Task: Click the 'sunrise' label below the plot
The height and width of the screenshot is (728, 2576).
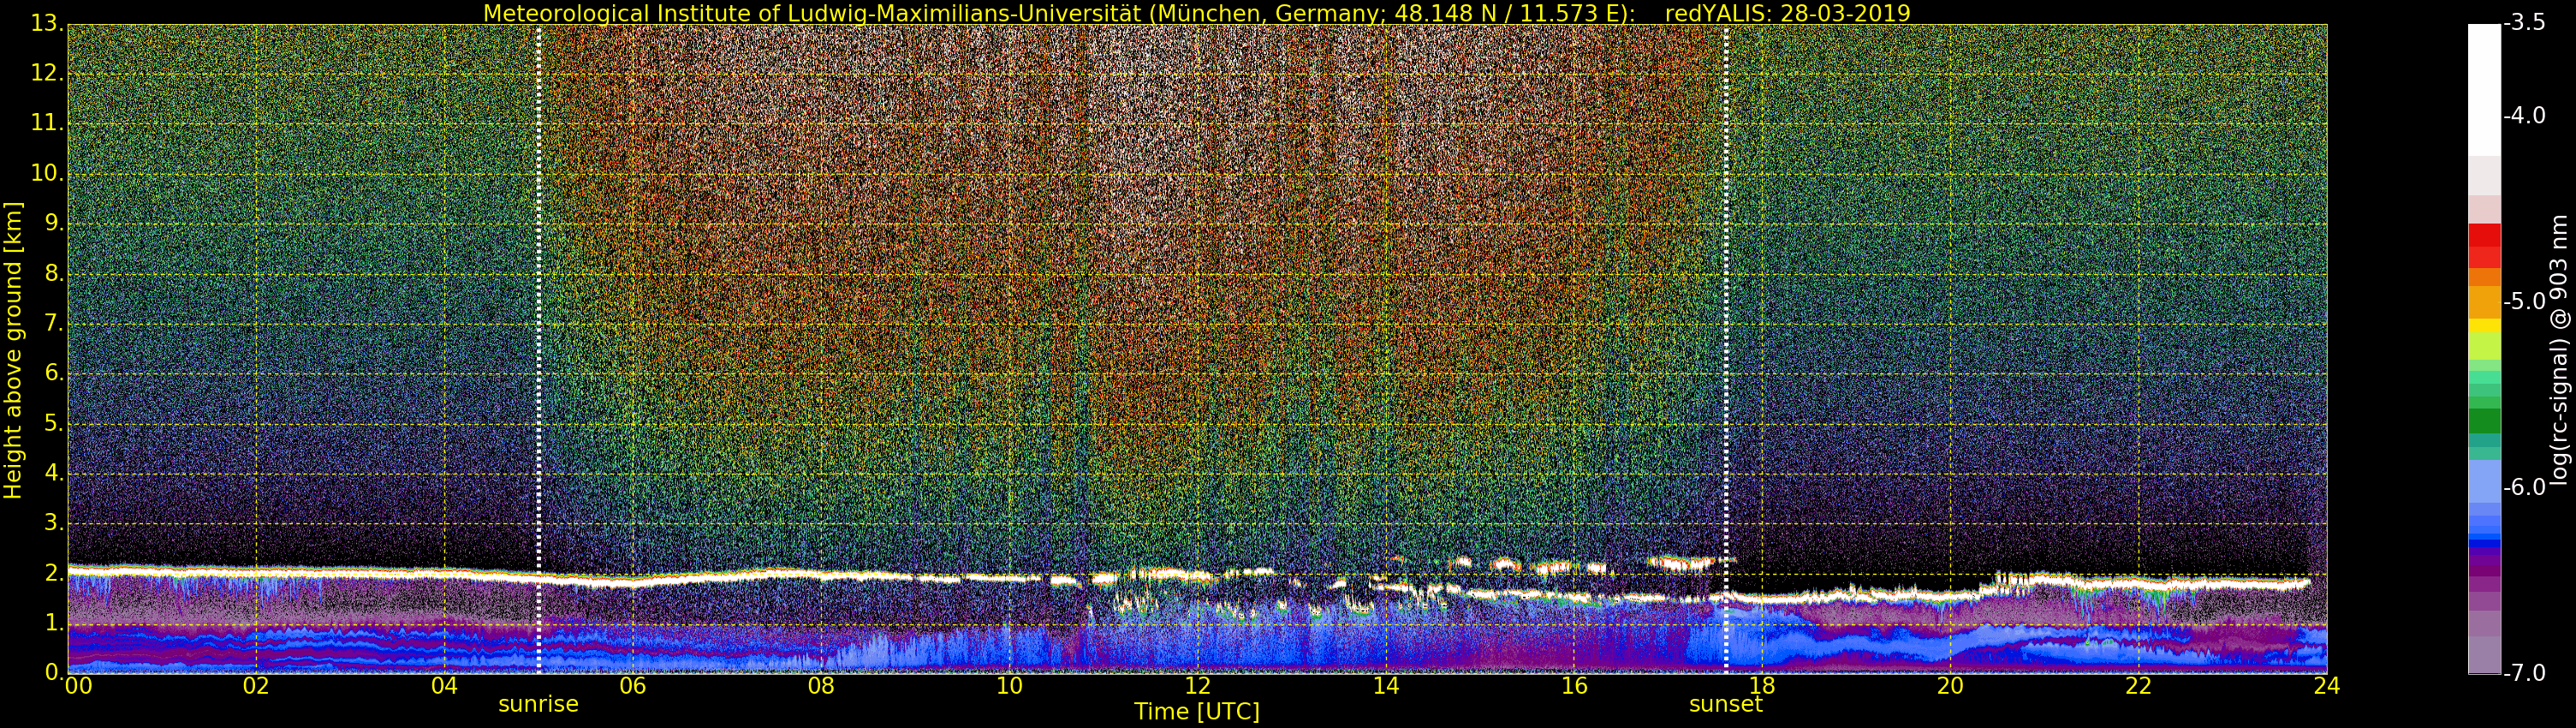Action: tap(538, 704)
